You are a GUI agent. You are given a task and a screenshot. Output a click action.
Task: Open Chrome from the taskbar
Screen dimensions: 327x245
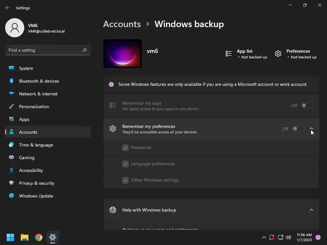point(39,237)
